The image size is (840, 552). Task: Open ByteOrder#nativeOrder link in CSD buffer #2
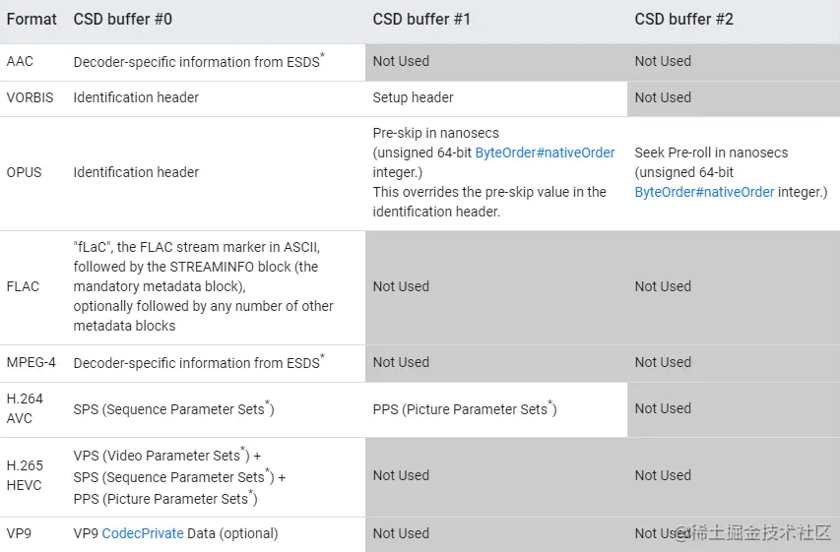pyautogui.click(x=704, y=192)
